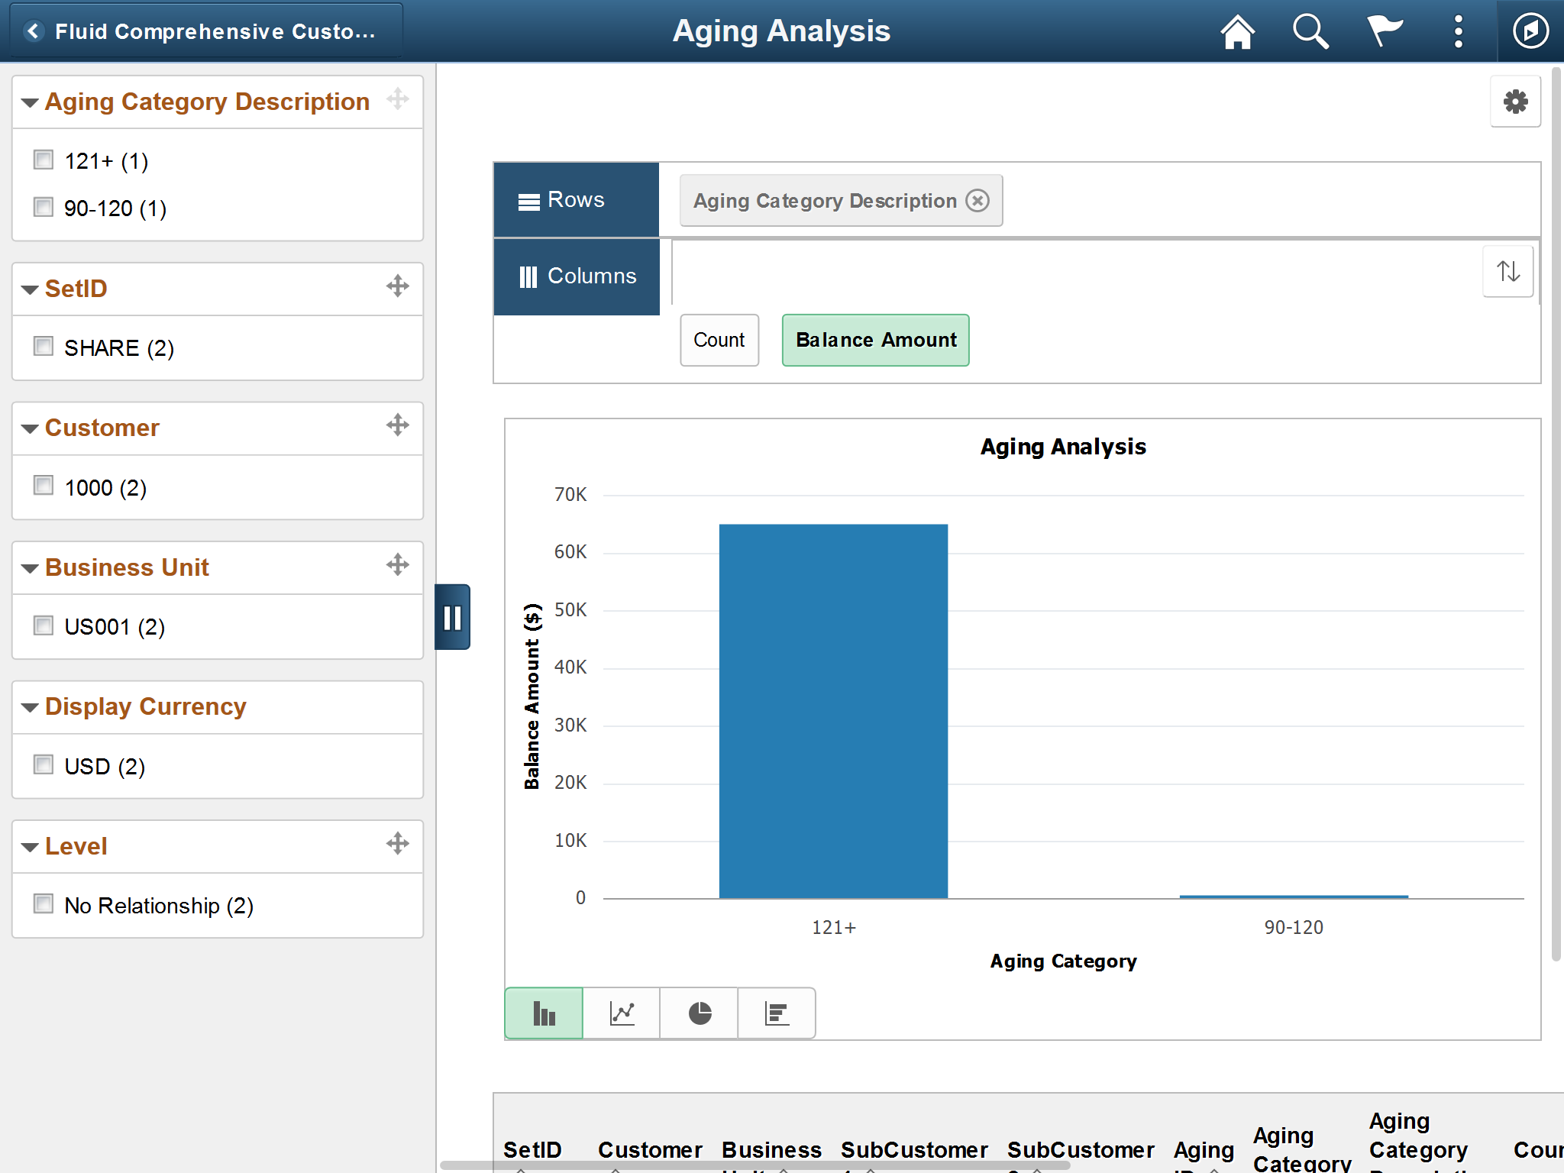This screenshot has height=1173, width=1564.
Task: Remove Aging Category Description from Rows
Action: [977, 201]
